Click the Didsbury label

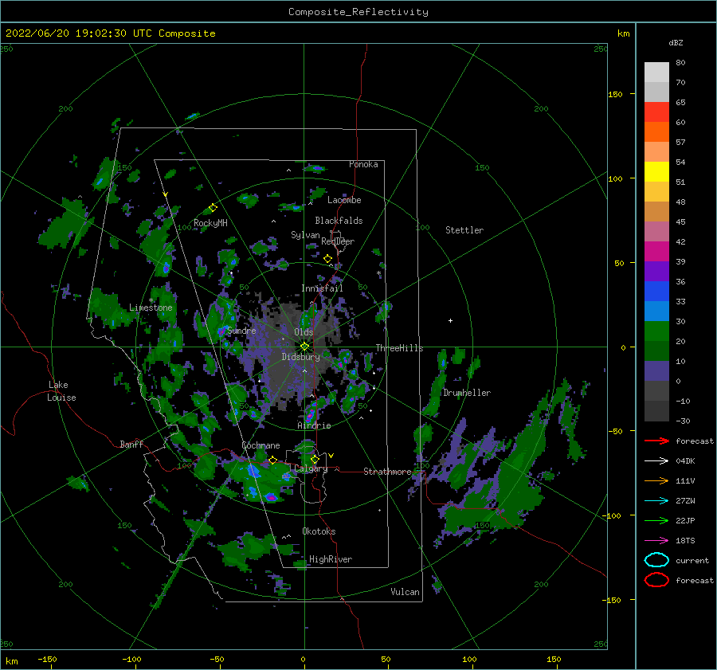click(301, 357)
